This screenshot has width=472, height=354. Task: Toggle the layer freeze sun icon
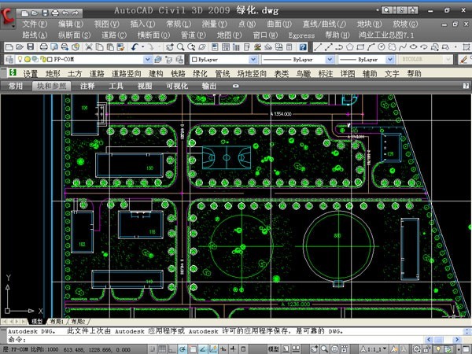[26, 60]
